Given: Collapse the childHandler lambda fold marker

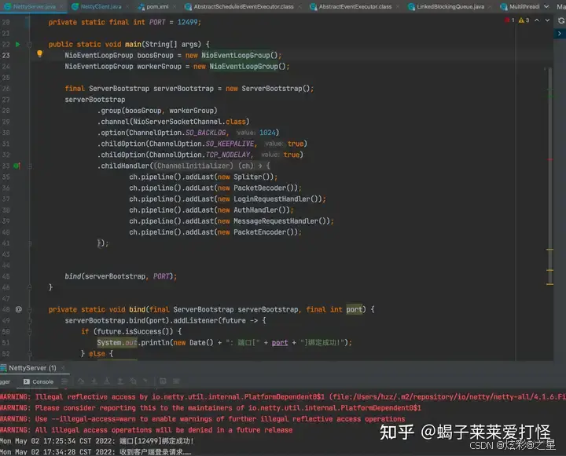Looking at the screenshot, I should (30, 166).
